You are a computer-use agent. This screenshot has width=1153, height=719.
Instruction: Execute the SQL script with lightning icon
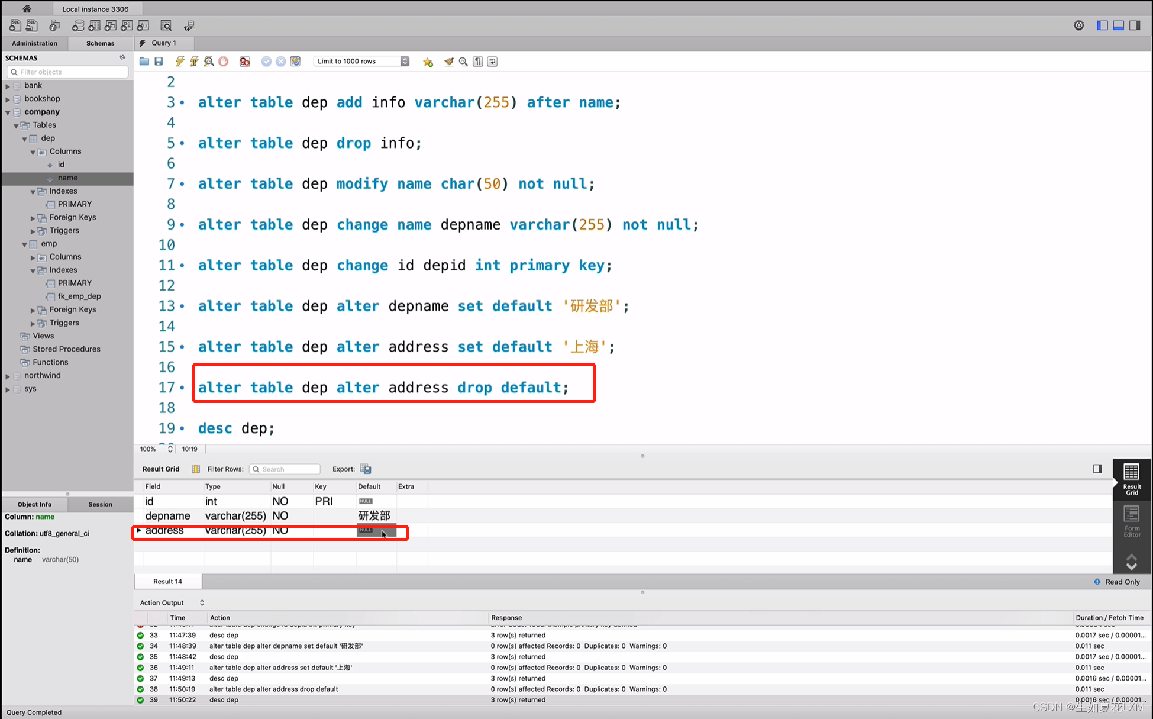click(x=180, y=62)
